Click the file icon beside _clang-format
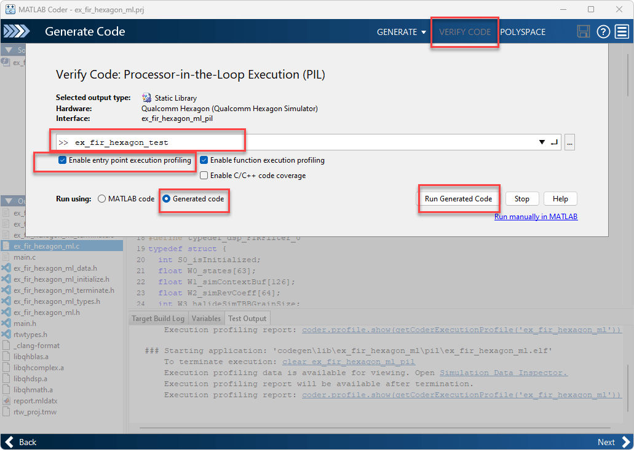 point(6,346)
